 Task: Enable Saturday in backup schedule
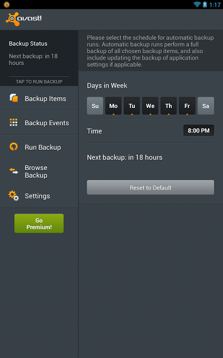[x=206, y=106]
